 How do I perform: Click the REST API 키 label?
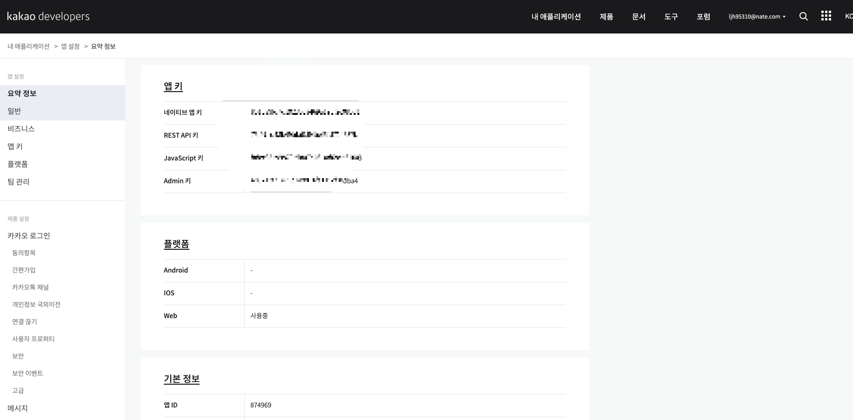click(x=181, y=135)
